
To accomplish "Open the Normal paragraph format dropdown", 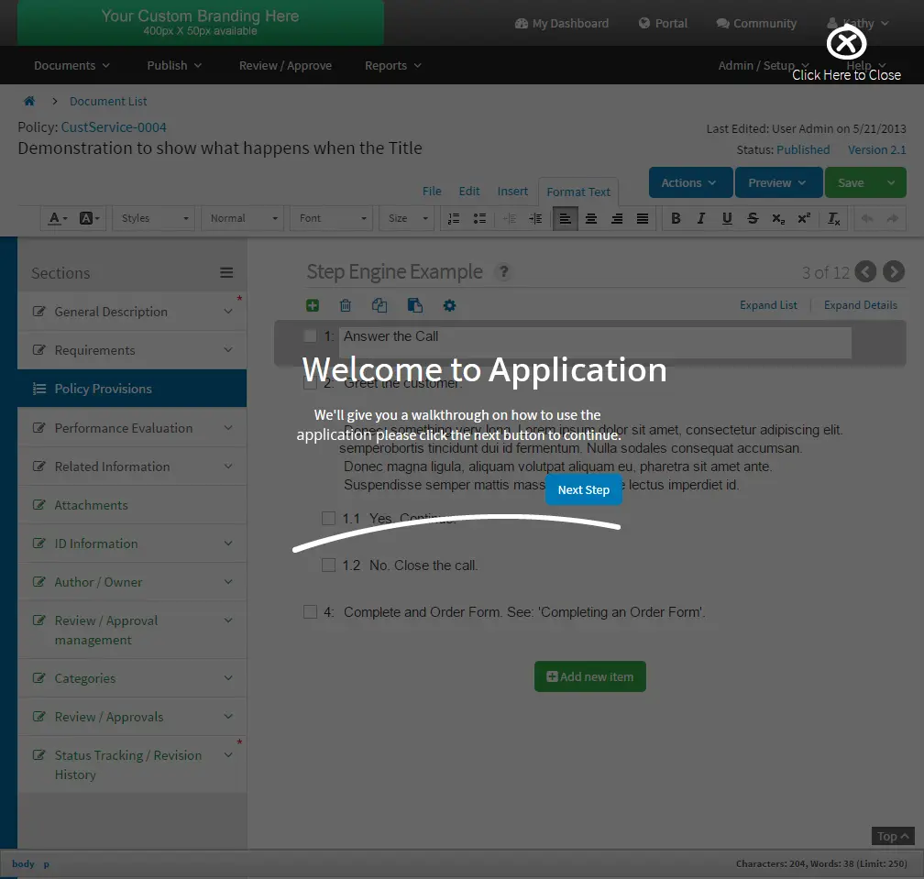I will (242, 218).
